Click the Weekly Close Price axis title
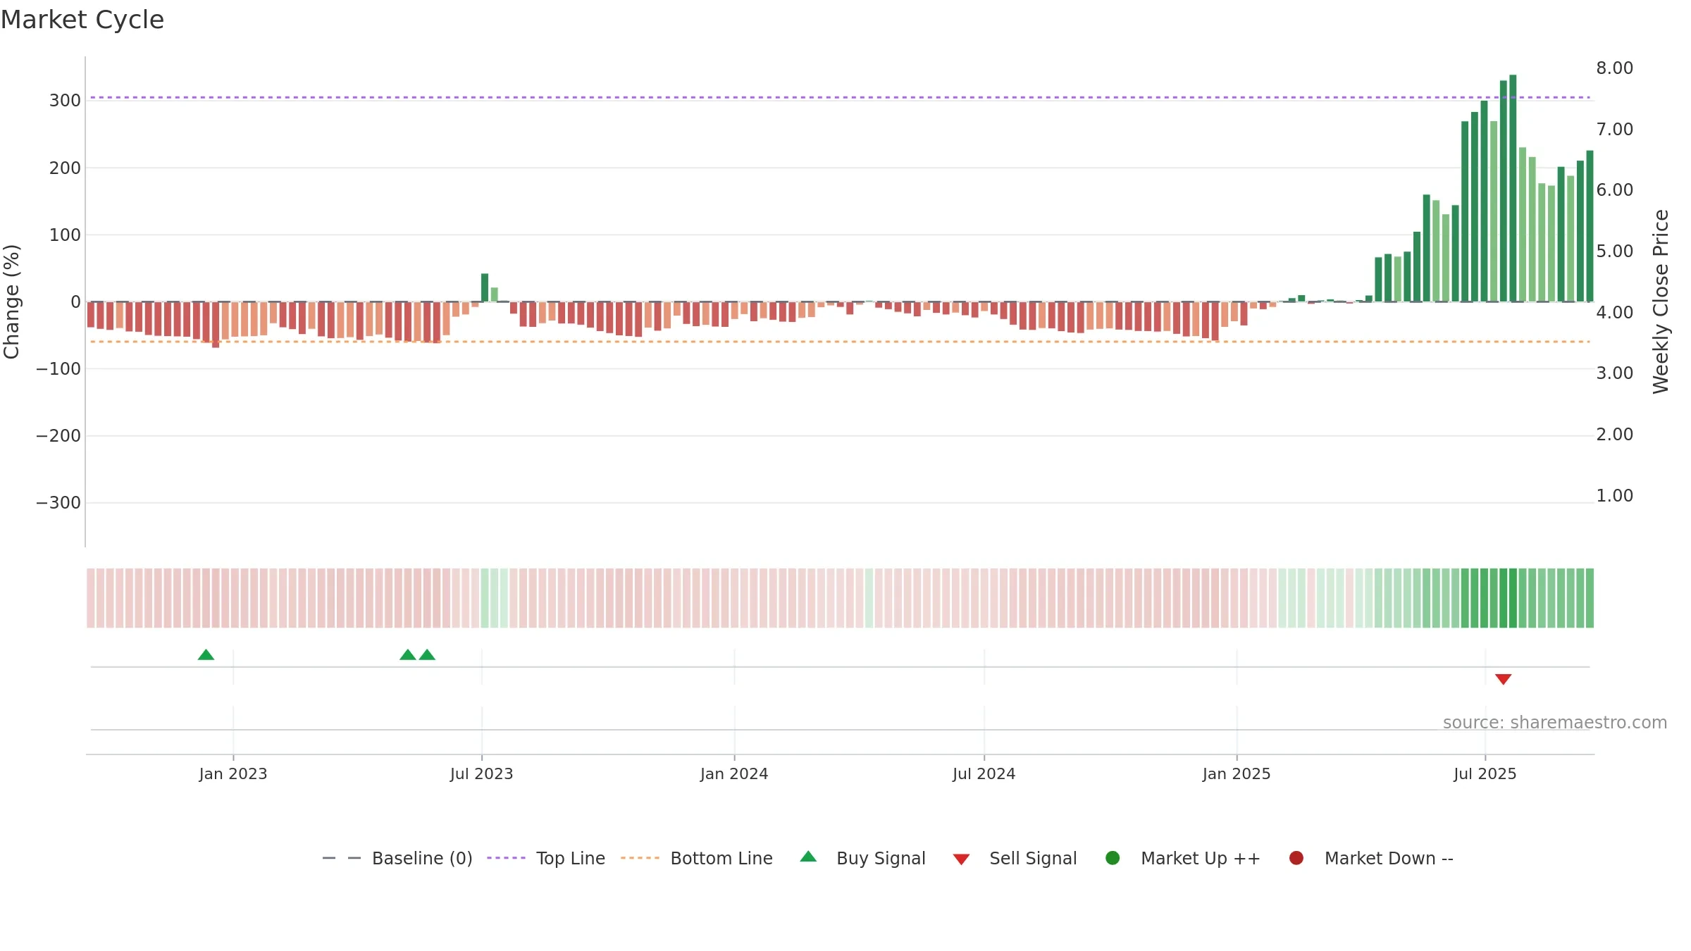1691x951 pixels. click(1661, 302)
